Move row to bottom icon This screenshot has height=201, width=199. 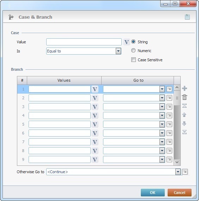(185, 132)
